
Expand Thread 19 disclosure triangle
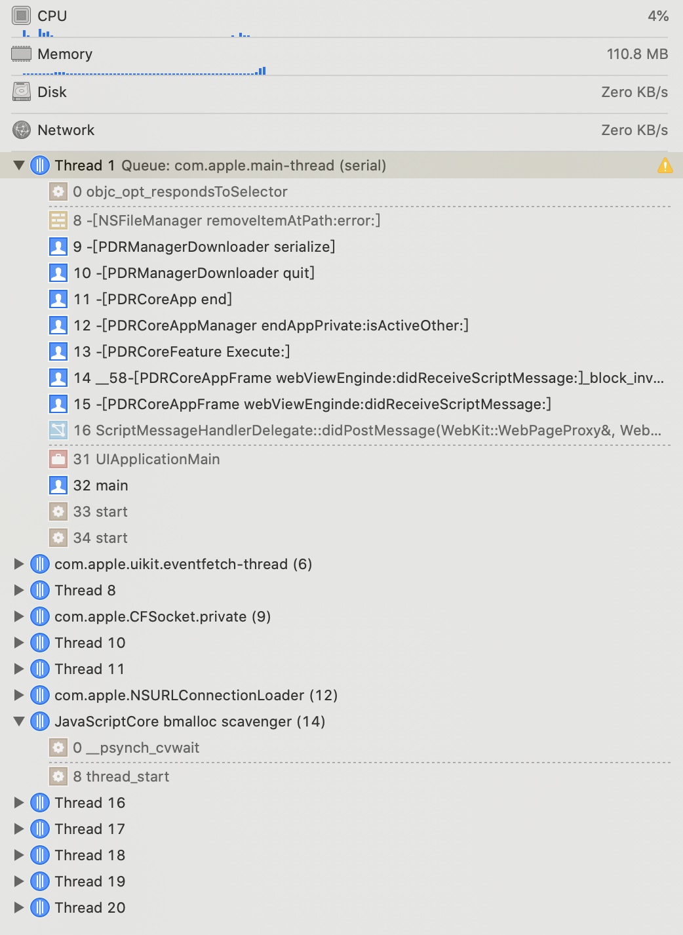point(19,881)
